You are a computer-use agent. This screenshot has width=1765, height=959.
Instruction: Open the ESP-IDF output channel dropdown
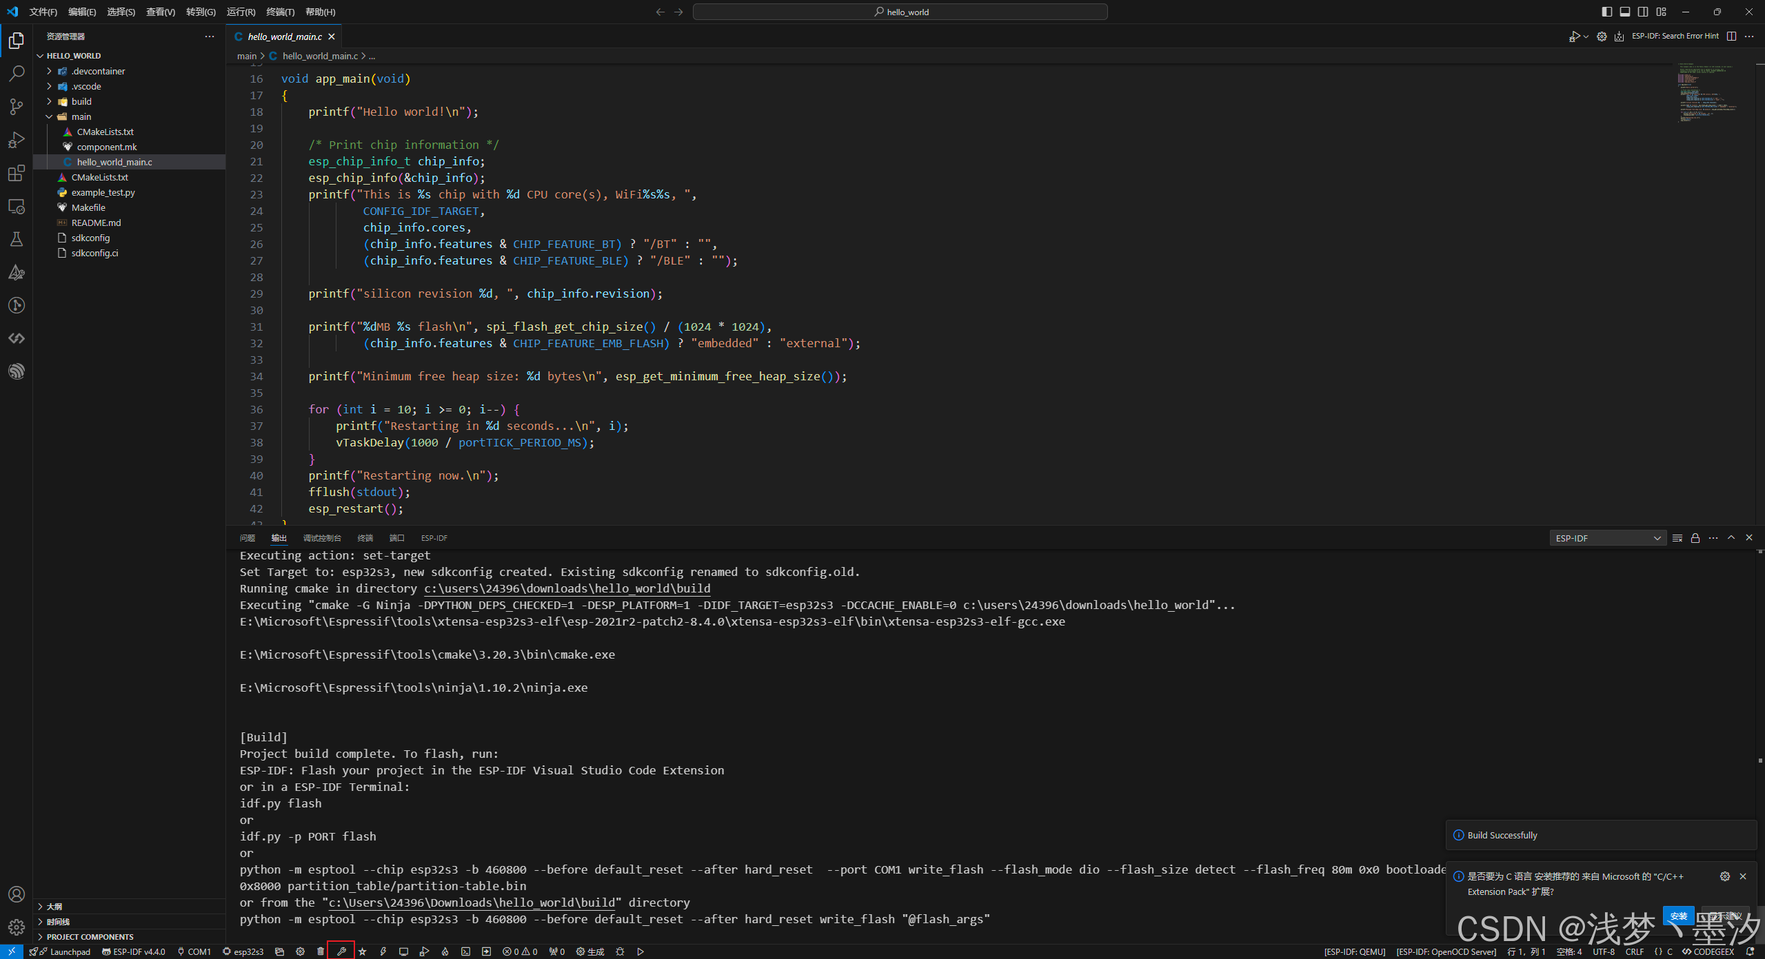pyautogui.click(x=1607, y=537)
